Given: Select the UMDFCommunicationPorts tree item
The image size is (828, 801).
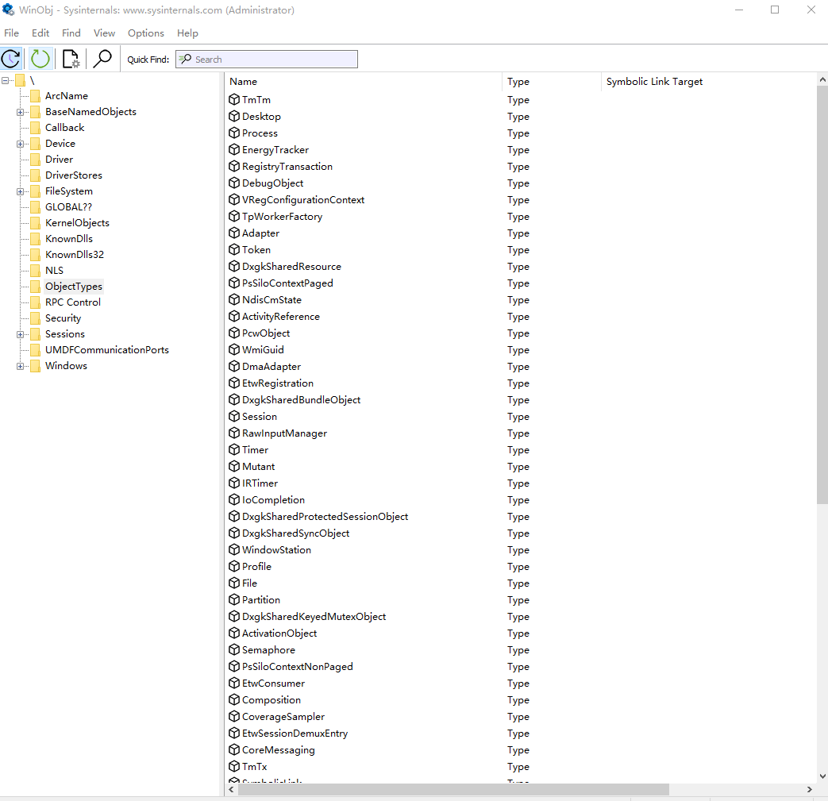Looking at the screenshot, I should (x=106, y=350).
